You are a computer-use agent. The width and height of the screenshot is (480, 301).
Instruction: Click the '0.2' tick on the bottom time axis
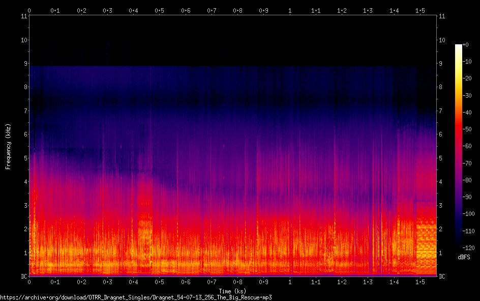[x=81, y=282]
